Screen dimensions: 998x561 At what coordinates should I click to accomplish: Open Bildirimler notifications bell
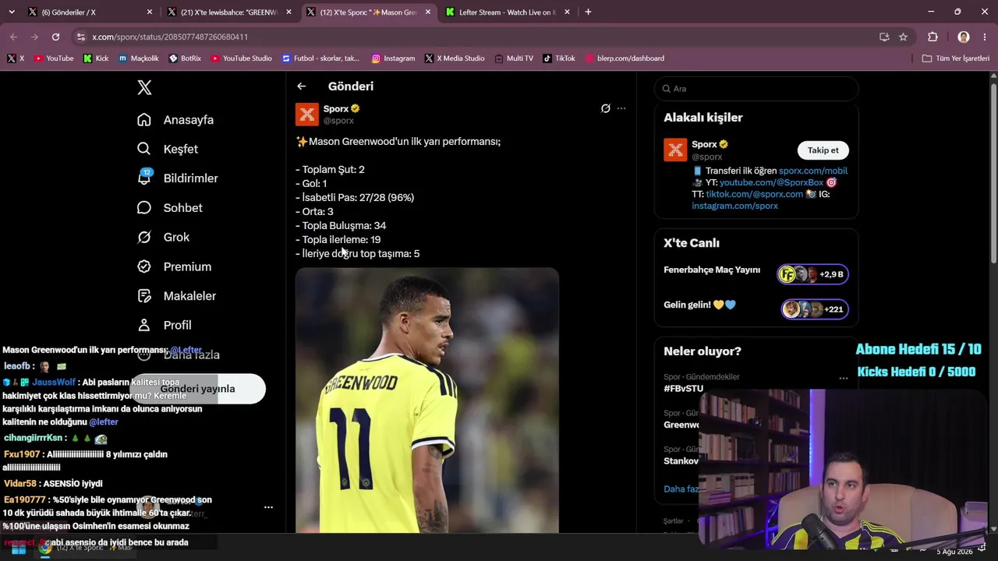tap(144, 178)
